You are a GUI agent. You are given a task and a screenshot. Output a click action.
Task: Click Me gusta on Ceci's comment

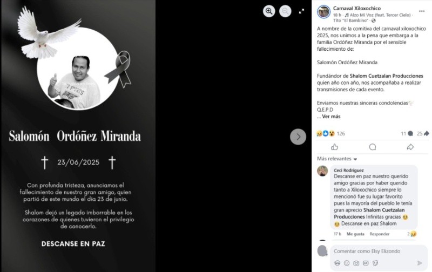pyautogui.click(x=355, y=234)
